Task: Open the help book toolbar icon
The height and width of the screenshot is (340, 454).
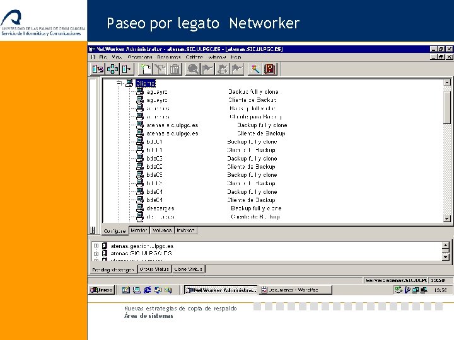Action: pos(270,69)
